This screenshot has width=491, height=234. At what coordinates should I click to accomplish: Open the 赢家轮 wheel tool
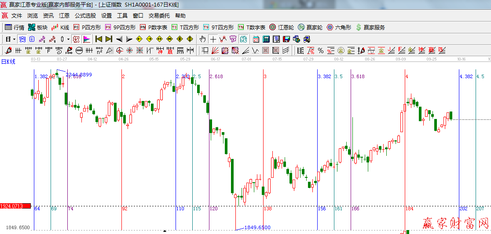pos(310,27)
